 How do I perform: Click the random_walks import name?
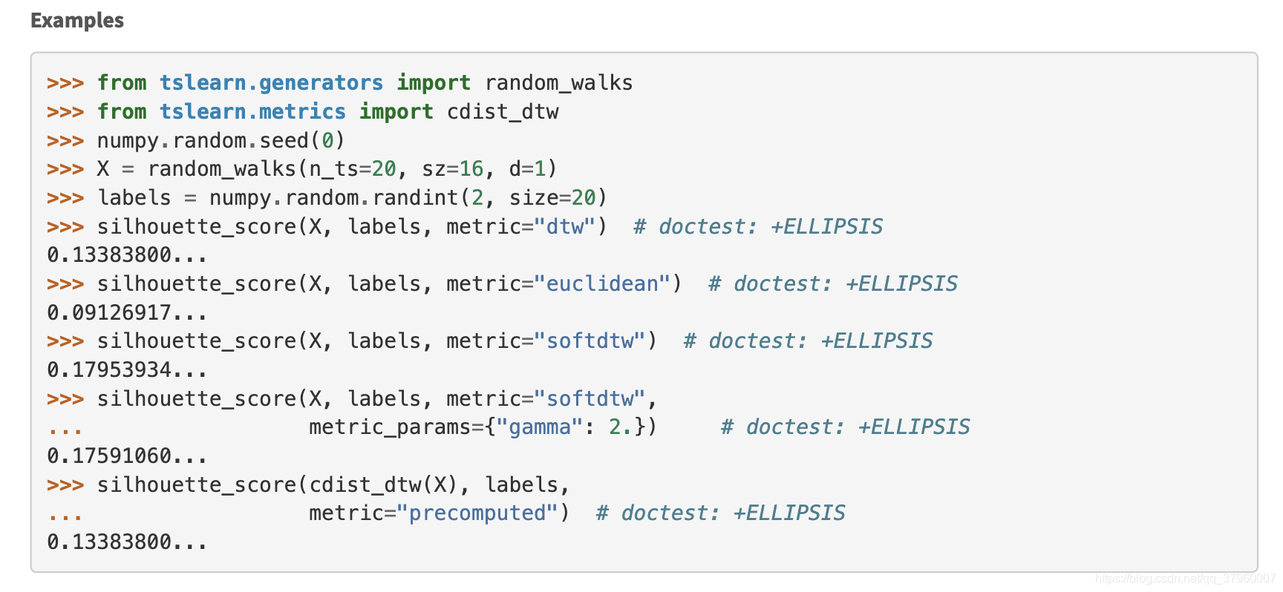[x=558, y=82]
